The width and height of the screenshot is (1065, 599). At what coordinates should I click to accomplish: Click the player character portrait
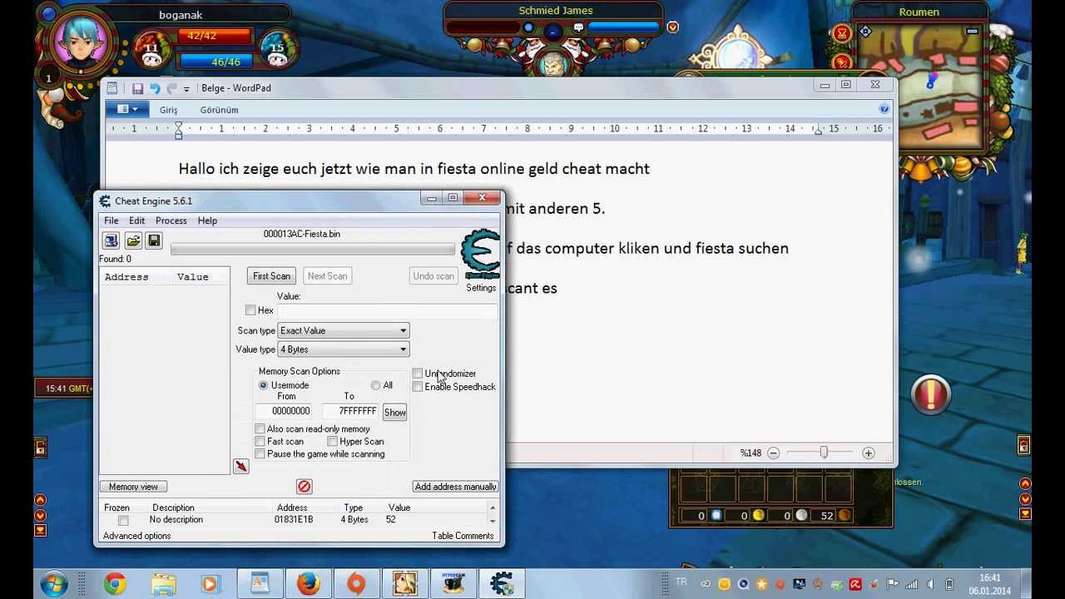point(82,42)
